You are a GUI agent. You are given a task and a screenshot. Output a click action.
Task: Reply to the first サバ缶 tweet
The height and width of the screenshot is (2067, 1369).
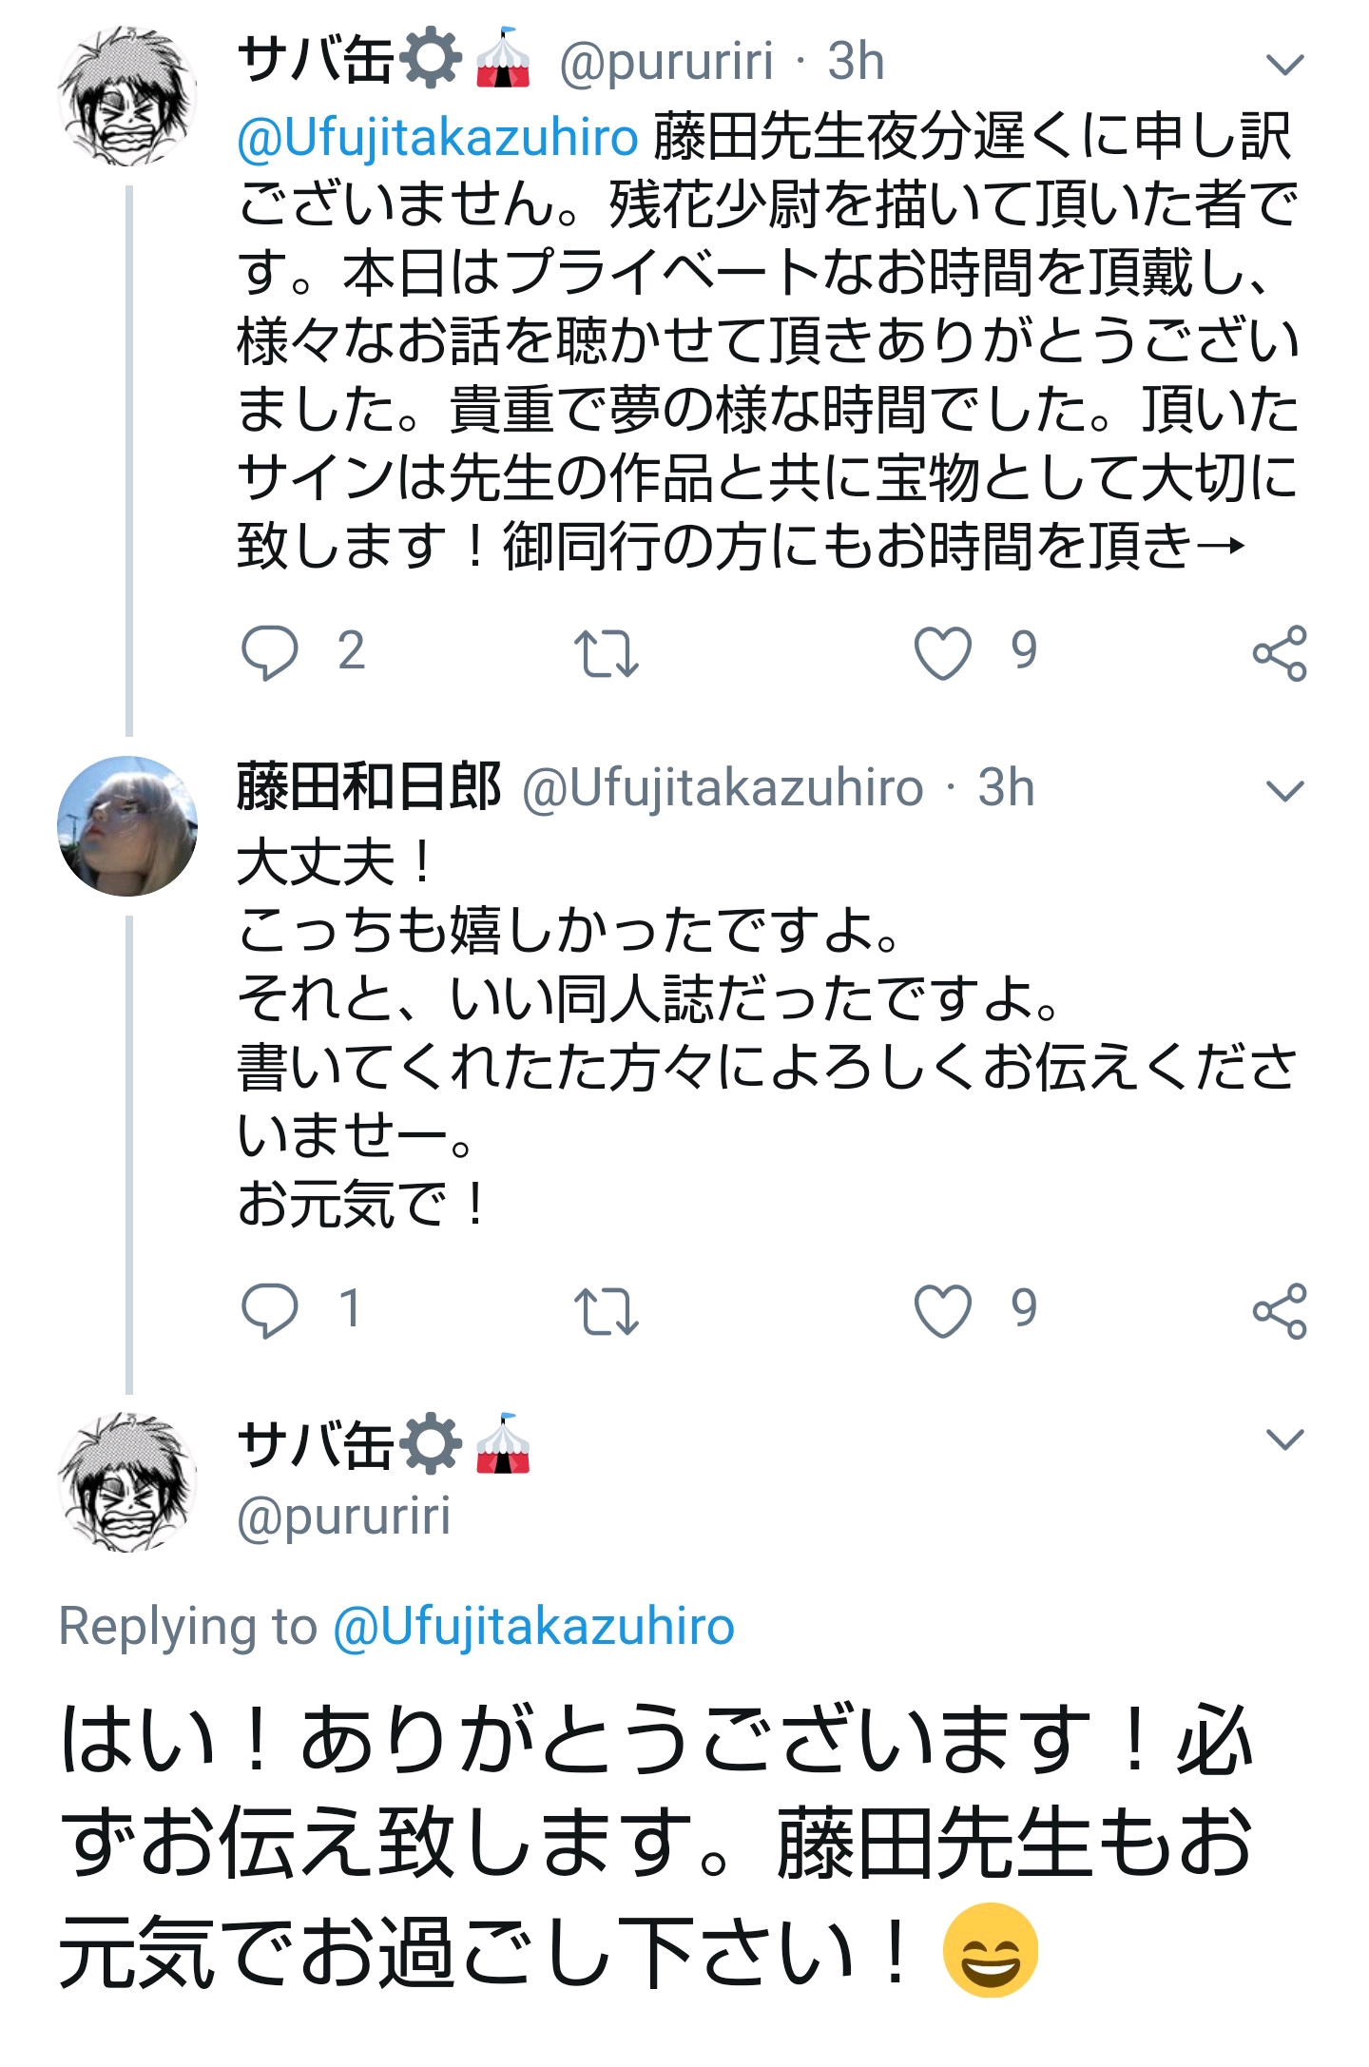pos(271,653)
